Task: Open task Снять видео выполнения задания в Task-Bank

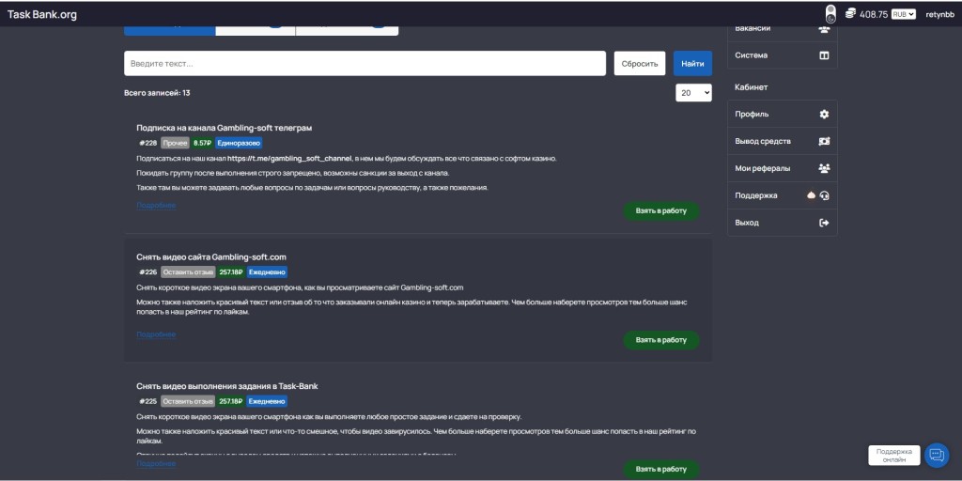Action: [227, 386]
